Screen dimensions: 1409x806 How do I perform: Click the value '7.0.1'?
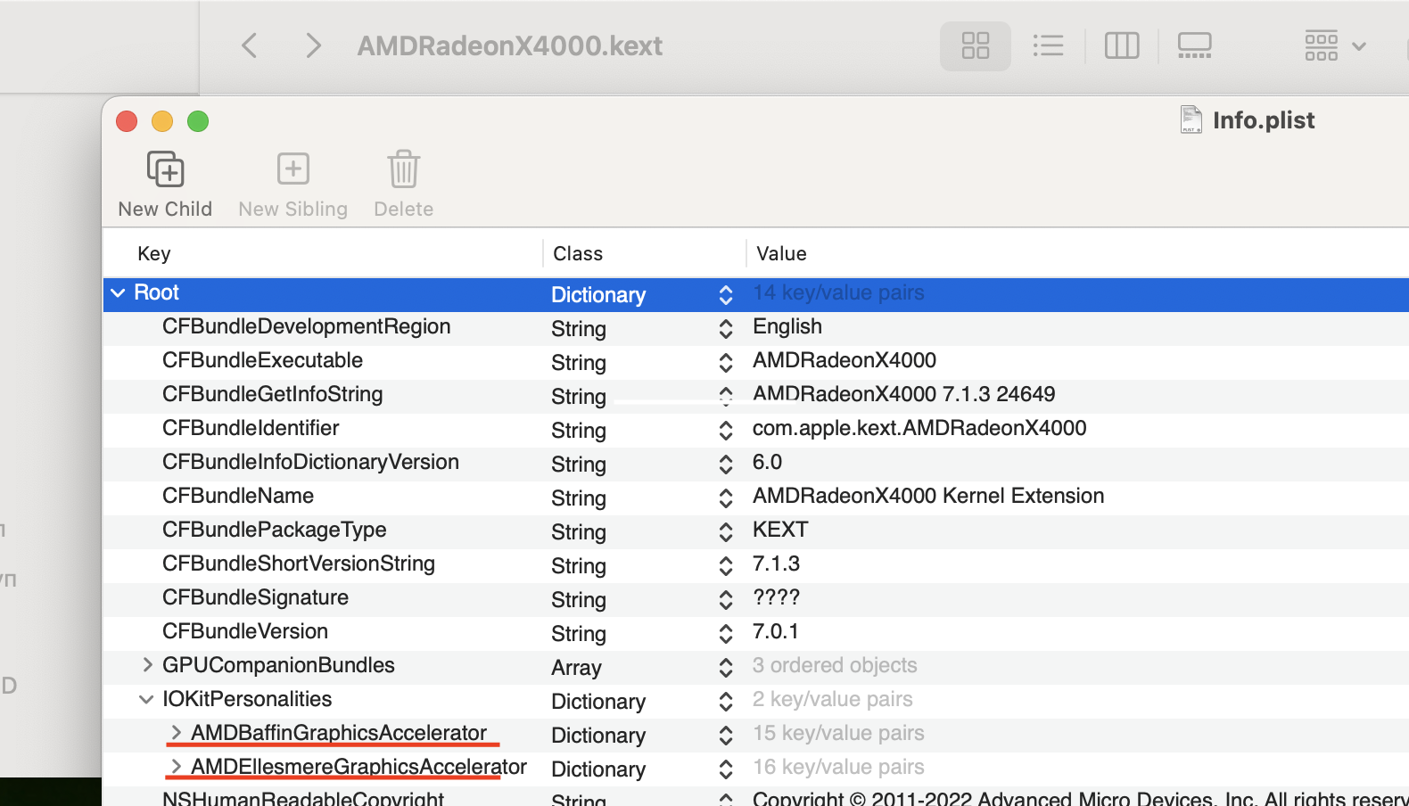pyautogui.click(x=776, y=631)
